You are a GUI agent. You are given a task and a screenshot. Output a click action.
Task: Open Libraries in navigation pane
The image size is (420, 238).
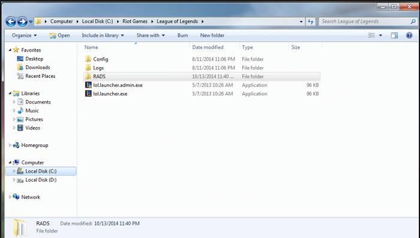30,93
